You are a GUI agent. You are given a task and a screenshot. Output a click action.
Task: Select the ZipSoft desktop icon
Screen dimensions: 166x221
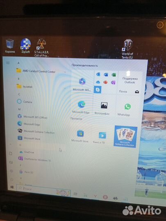point(25,46)
